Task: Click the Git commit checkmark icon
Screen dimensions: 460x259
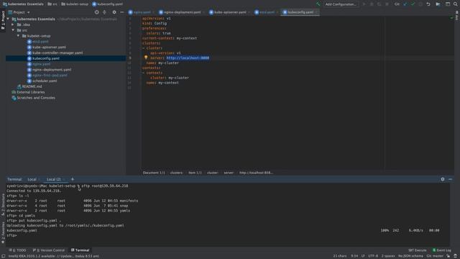Action: (413, 4)
